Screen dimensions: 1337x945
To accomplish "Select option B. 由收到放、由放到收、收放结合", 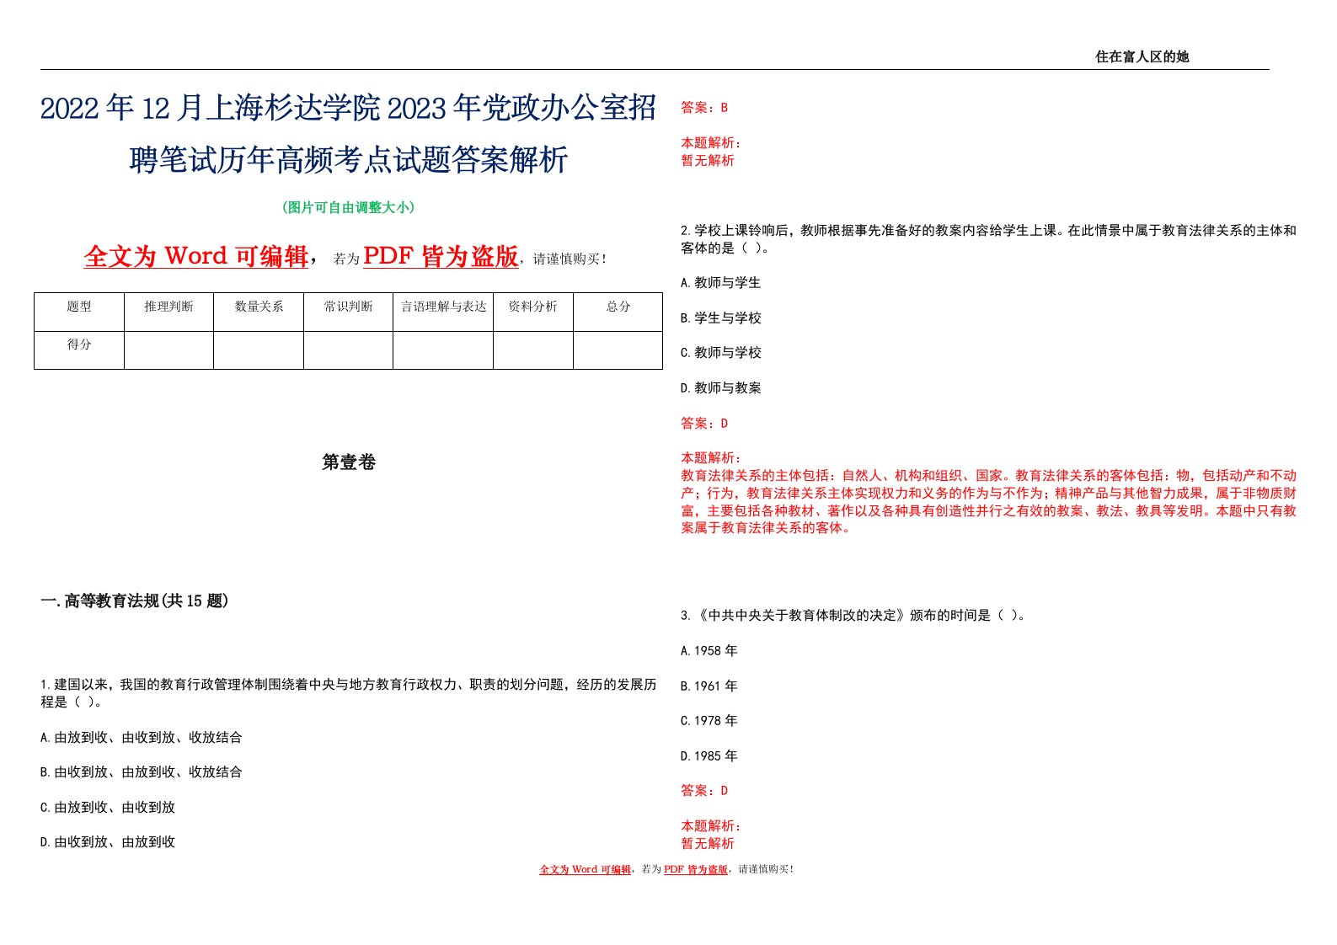I will 142,771.
